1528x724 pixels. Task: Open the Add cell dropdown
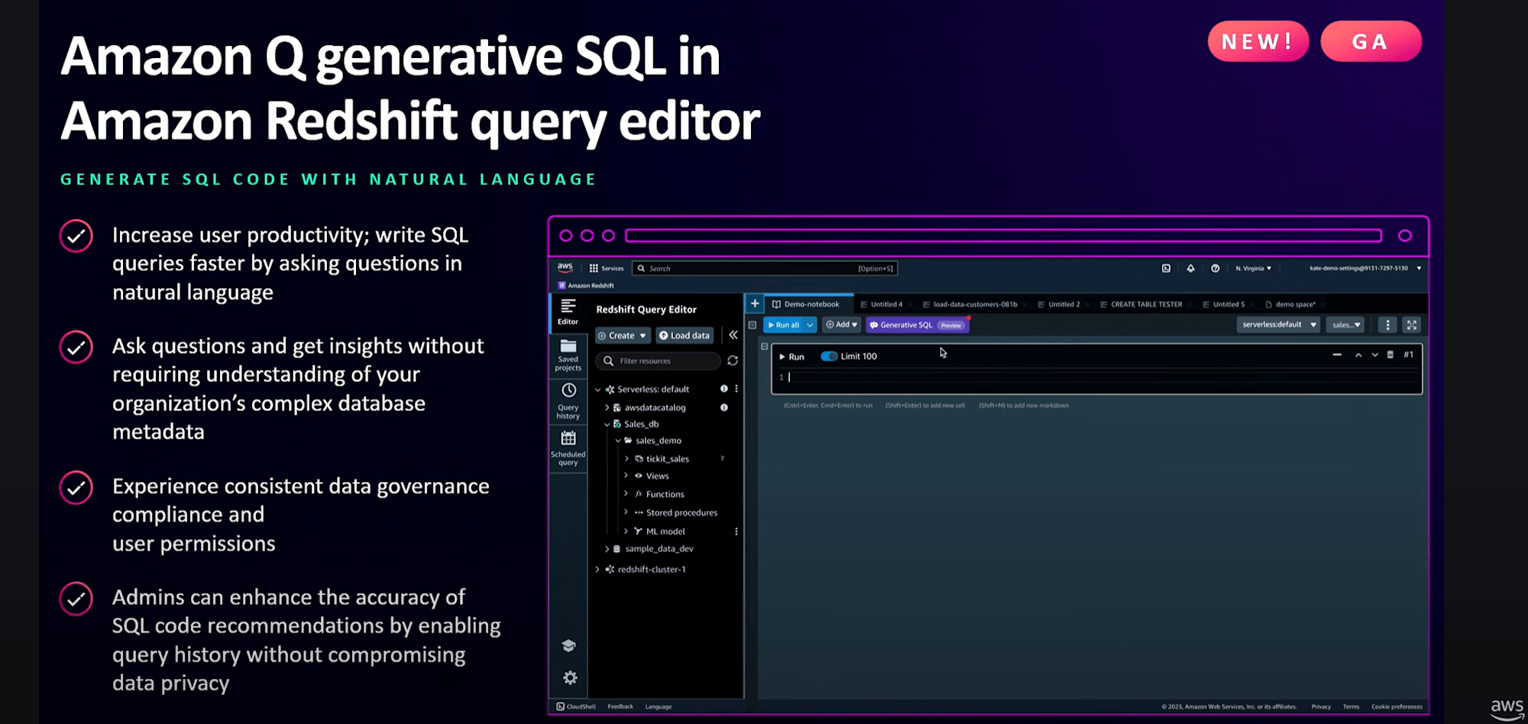coord(841,325)
